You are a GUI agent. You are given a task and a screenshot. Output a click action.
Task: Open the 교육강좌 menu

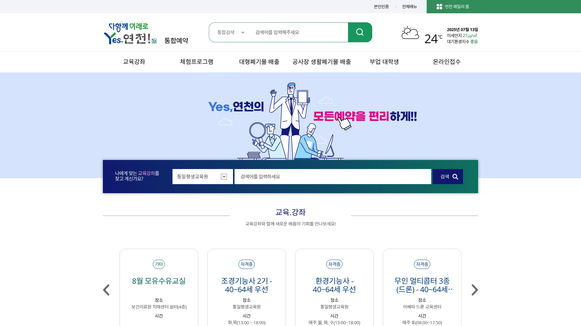tap(134, 62)
